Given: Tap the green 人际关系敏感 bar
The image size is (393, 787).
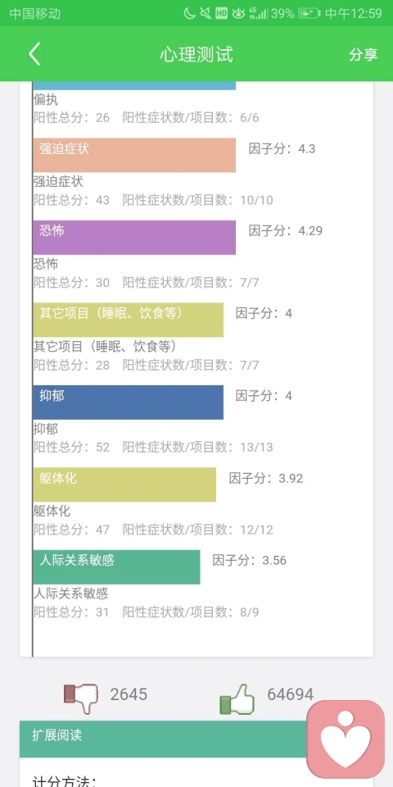Looking at the screenshot, I should [x=116, y=566].
